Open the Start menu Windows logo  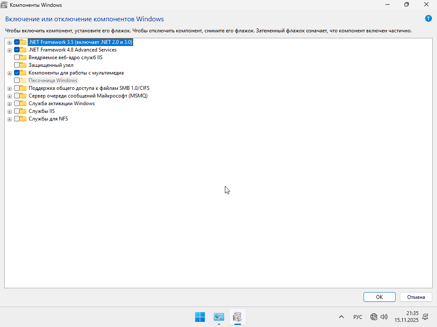coord(200,317)
